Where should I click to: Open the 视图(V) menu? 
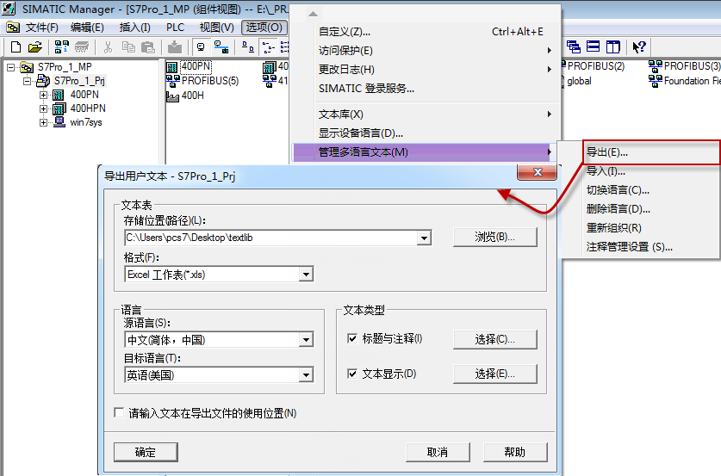click(x=216, y=28)
